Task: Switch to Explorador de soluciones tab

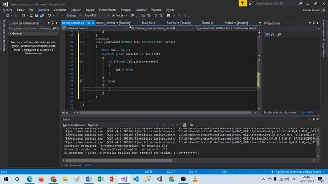Action: [x=280, y=112]
